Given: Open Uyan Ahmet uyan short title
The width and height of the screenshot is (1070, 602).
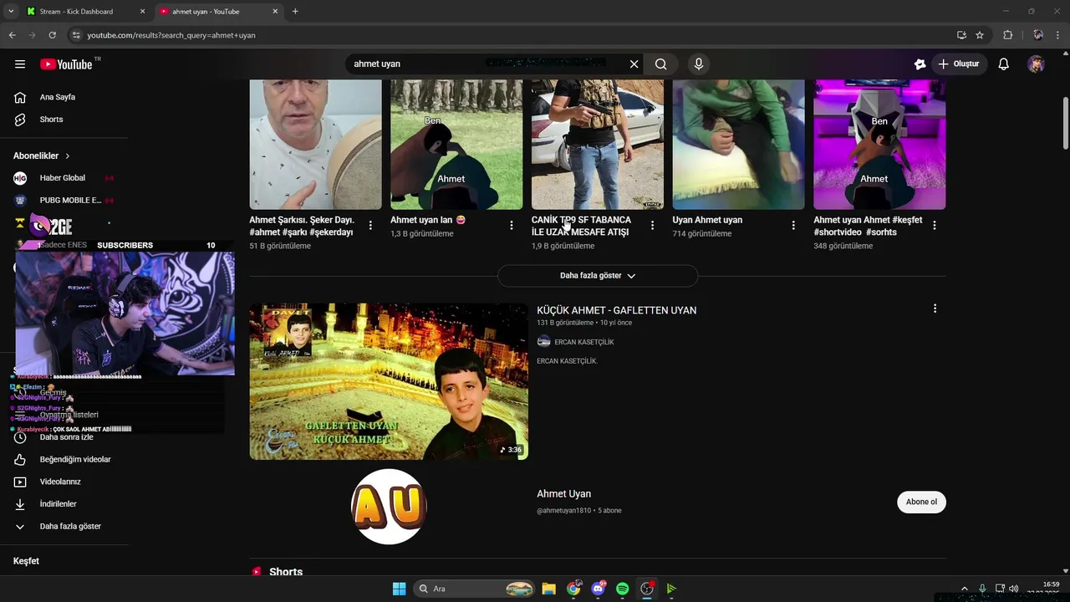Looking at the screenshot, I should pyautogui.click(x=707, y=220).
